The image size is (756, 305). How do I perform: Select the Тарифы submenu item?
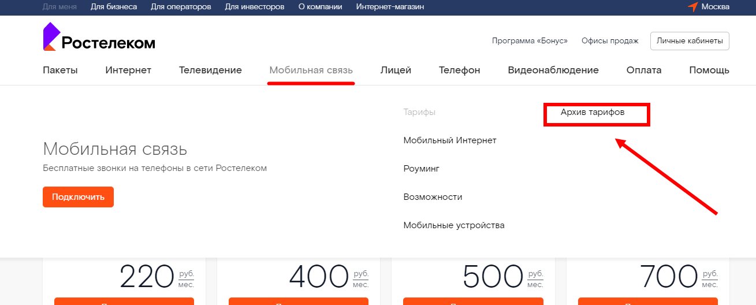point(419,112)
